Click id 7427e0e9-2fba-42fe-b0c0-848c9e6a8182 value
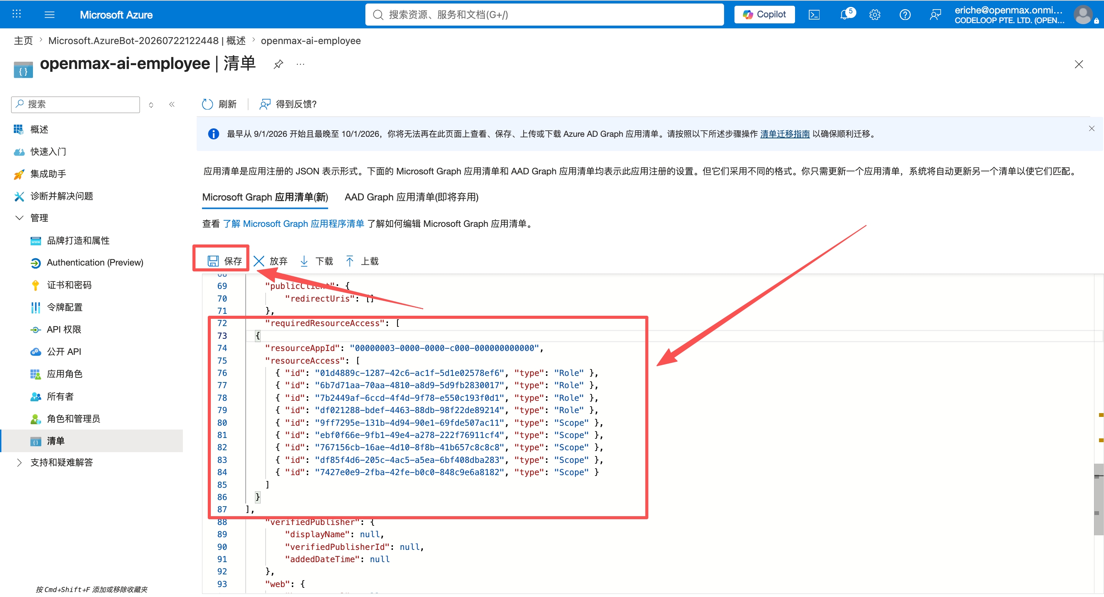This screenshot has width=1104, height=597. 409,472
